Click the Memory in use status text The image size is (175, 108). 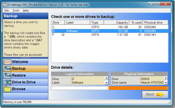[x=17, y=102]
